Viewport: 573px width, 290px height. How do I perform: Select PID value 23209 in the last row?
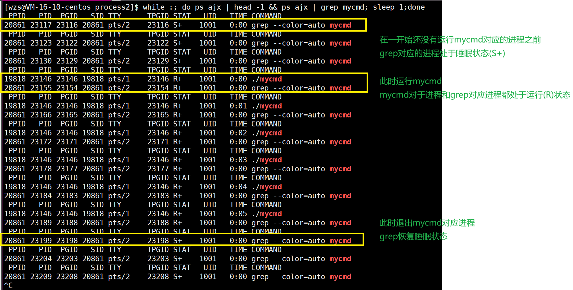click(41, 277)
